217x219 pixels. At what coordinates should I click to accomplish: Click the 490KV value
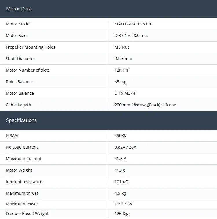tap(120, 136)
